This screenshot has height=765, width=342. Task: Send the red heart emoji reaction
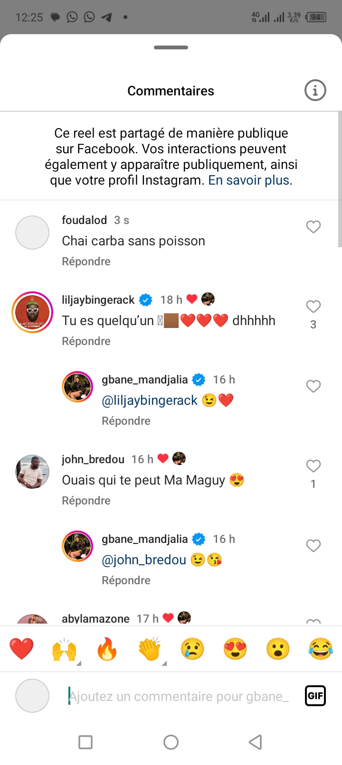coord(22,649)
